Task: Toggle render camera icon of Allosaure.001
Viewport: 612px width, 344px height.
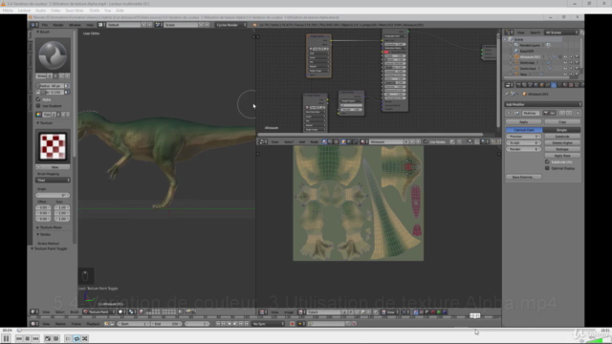Action: pyautogui.click(x=577, y=57)
